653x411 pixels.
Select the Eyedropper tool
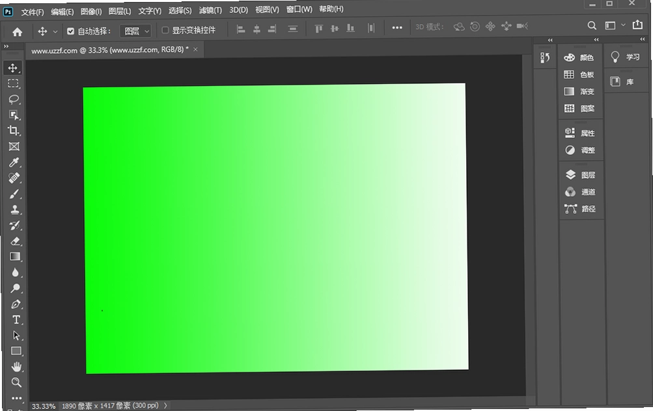tap(14, 162)
